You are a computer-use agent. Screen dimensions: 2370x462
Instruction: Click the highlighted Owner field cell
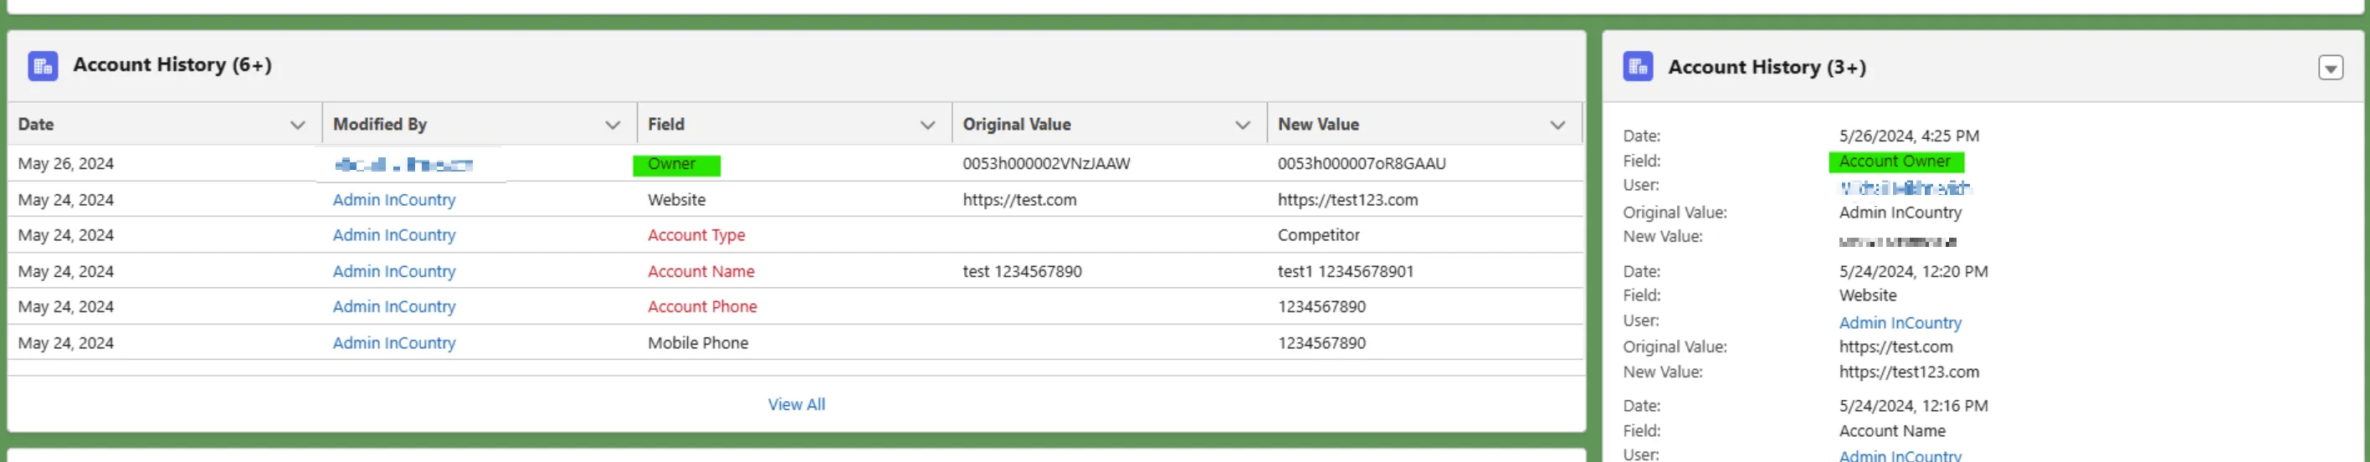(675, 165)
